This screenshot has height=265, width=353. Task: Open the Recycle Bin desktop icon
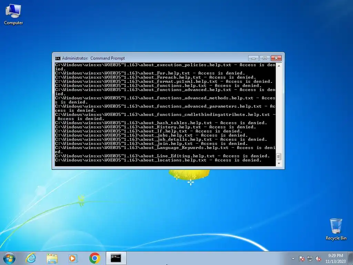[x=336, y=229]
